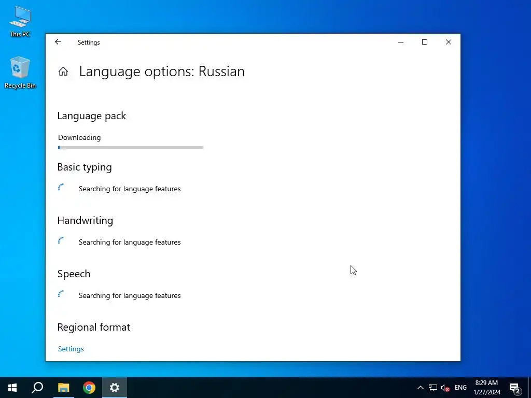Open the Windows Start menu

click(12, 388)
